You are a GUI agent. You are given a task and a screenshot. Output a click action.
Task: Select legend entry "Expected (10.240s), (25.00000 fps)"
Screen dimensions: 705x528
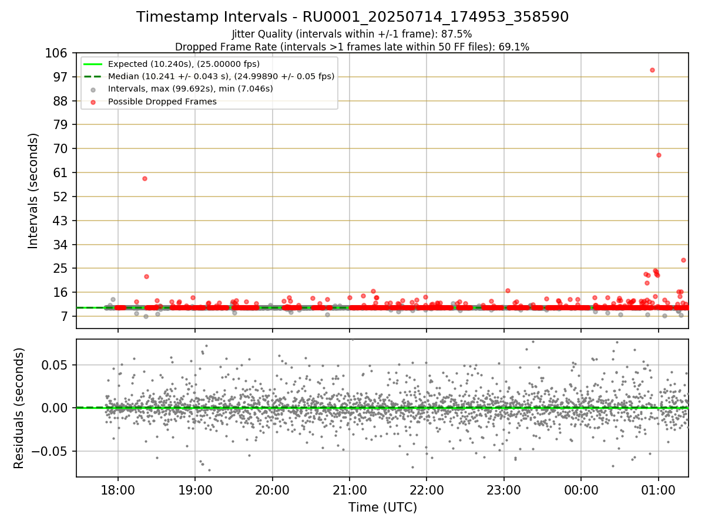pyautogui.click(x=184, y=64)
